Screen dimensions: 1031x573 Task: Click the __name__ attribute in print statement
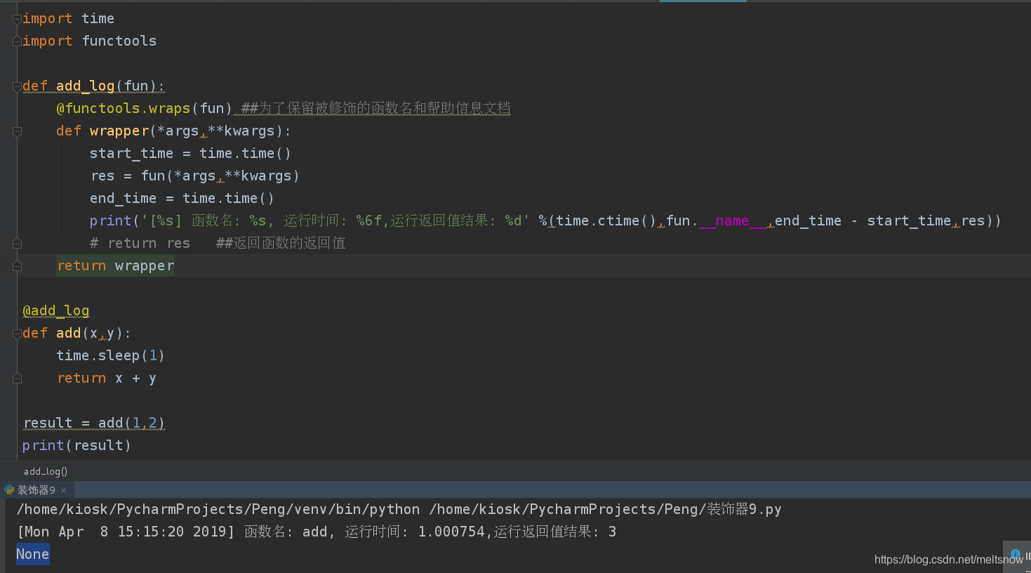click(x=732, y=220)
